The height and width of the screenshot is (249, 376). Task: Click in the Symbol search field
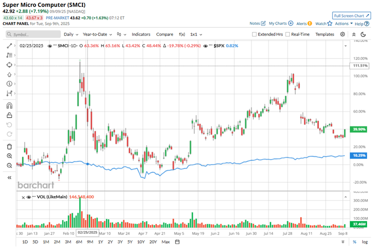[33, 34]
